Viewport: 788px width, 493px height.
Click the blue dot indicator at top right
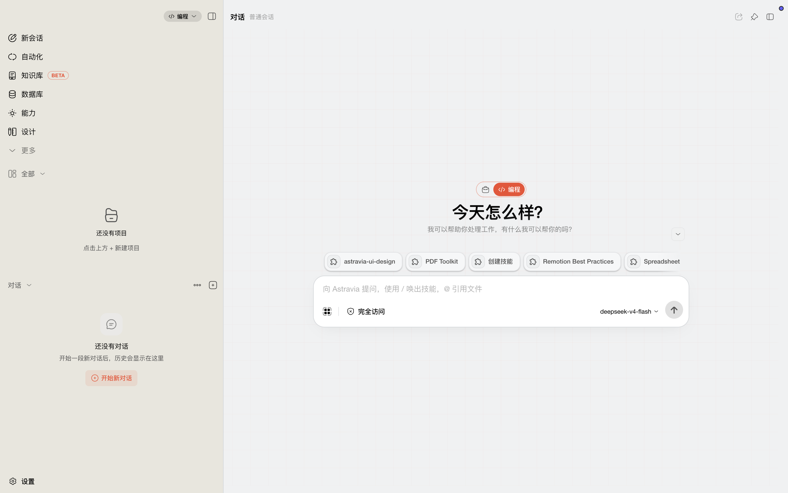pyautogui.click(x=781, y=8)
